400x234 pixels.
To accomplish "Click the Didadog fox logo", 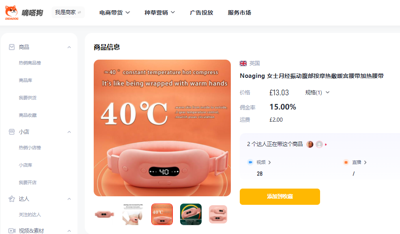I will pos(12,12).
